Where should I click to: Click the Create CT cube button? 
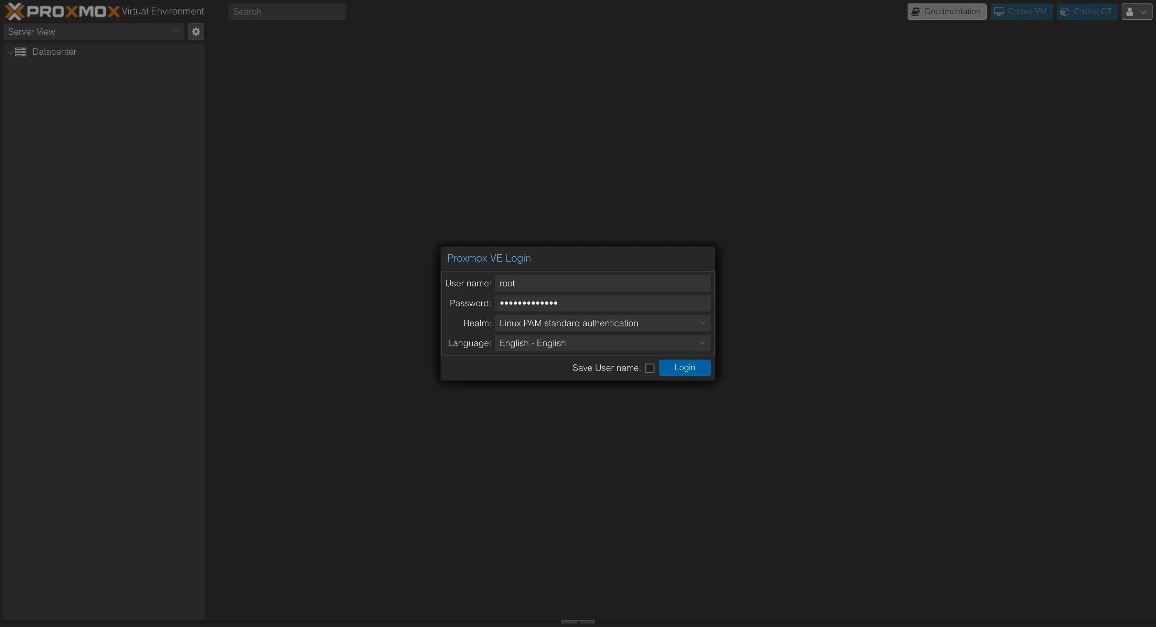coord(1087,12)
